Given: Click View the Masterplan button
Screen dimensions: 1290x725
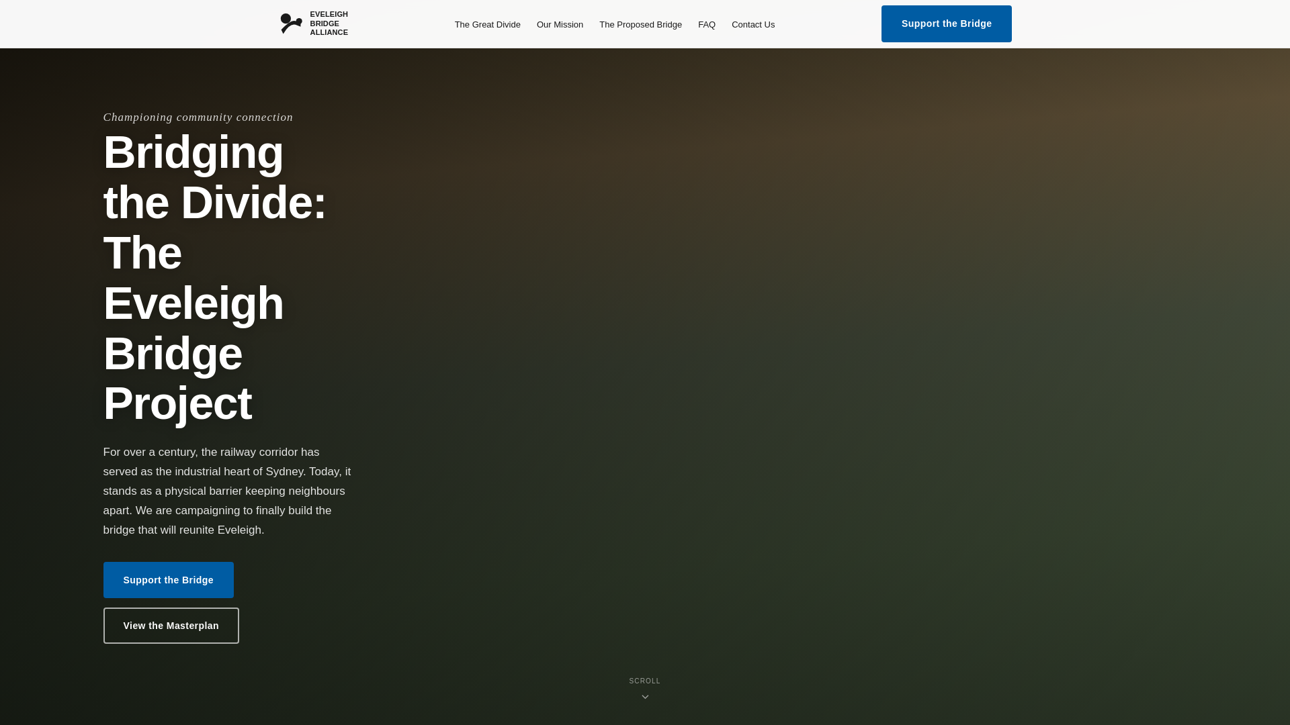Looking at the screenshot, I should [x=171, y=626].
